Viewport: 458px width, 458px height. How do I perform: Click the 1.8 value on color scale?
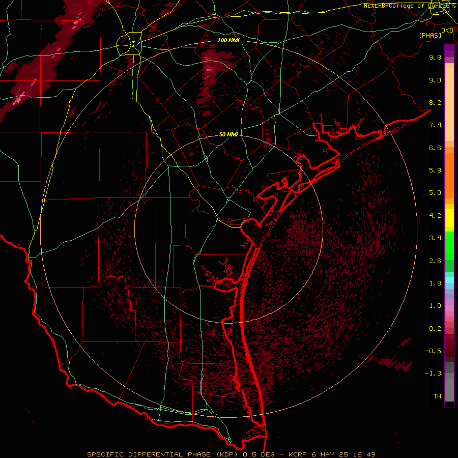tap(435, 283)
